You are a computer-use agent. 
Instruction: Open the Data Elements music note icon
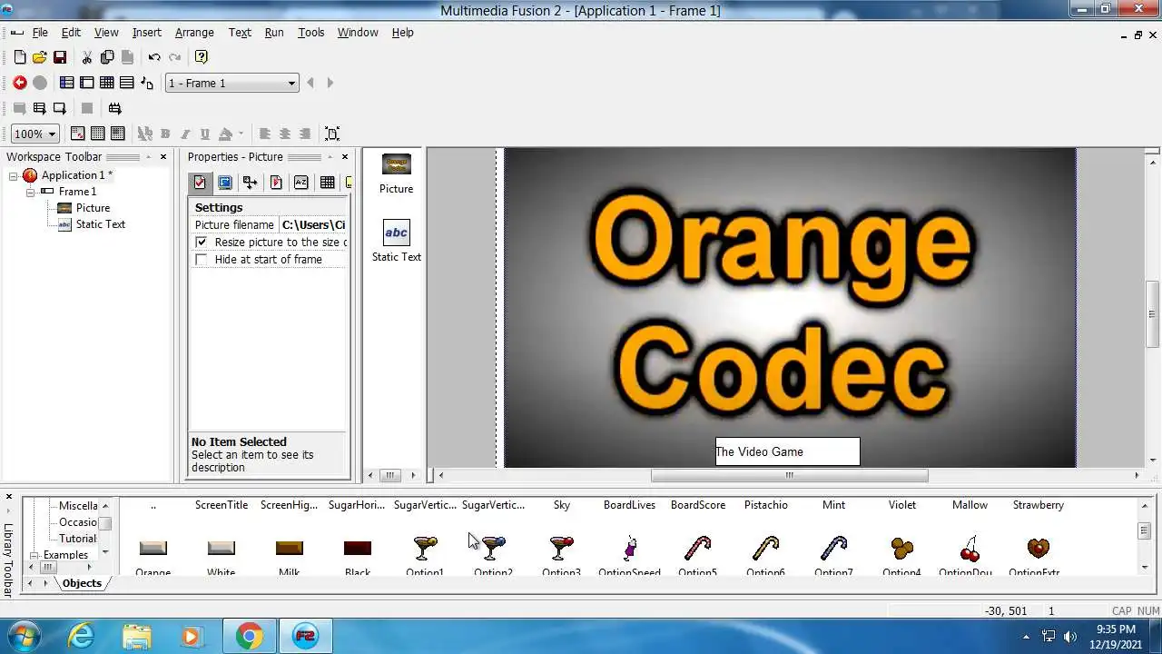(x=147, y=83)
